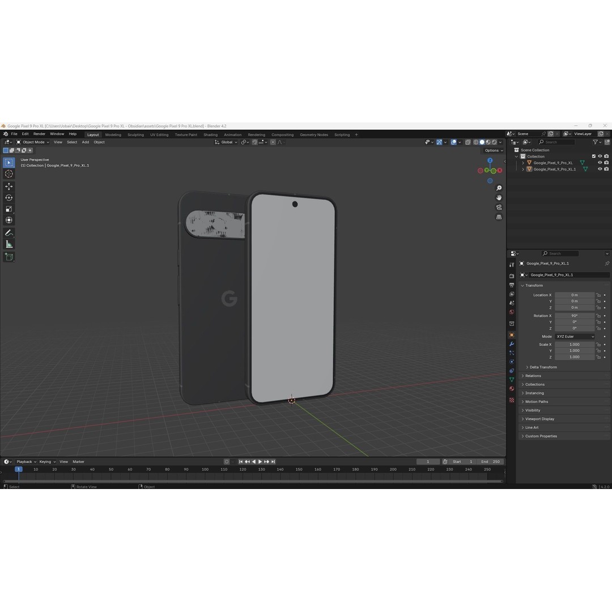Image resolution: width=612 pixels, height=612 pixels.
Task: Switch to the Shading workspace tab
Action: point(210,135)
